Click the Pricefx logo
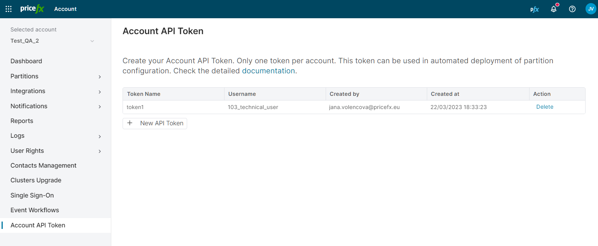The width and height of the screenshot is (598, 246). coord(32,9)
